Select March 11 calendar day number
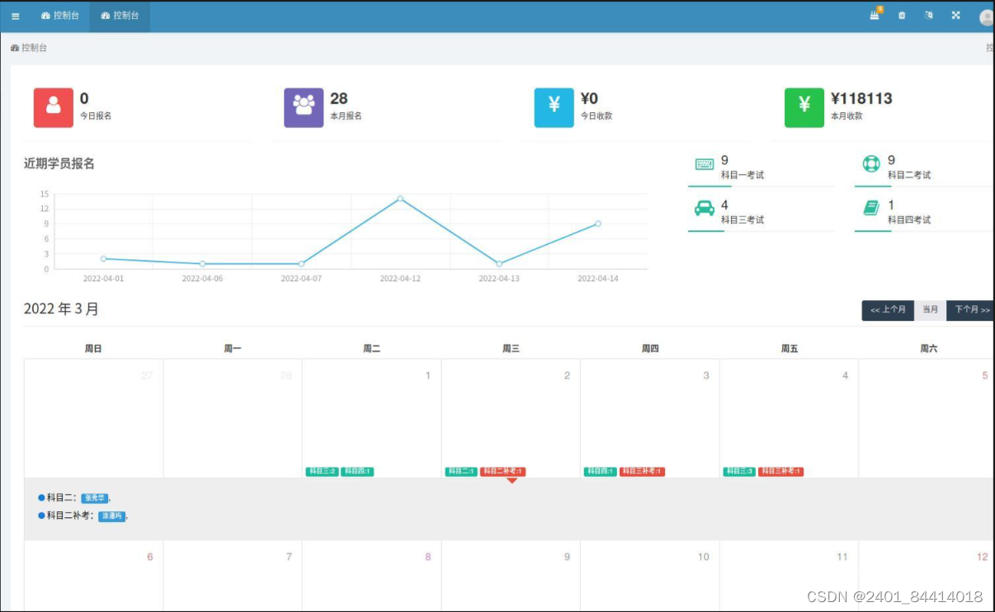 point(842,557)
